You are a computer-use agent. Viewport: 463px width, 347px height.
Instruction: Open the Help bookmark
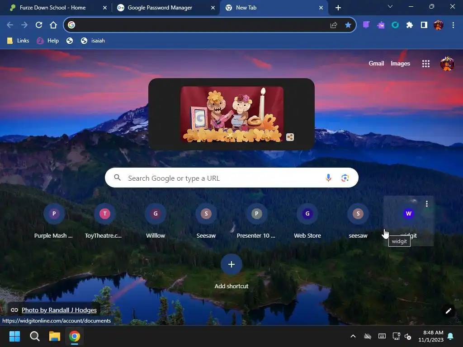(48, 41)
